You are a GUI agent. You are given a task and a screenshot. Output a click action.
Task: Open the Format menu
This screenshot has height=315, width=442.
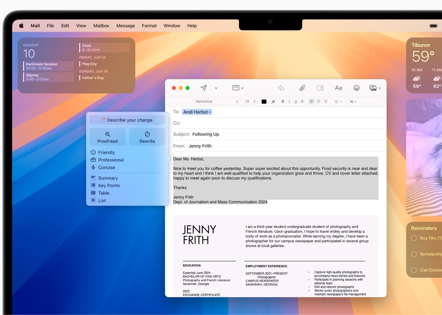(x=149, y=26)
